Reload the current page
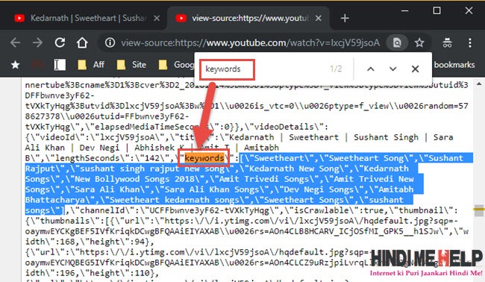485x282 pixels. tap(60, 43)
